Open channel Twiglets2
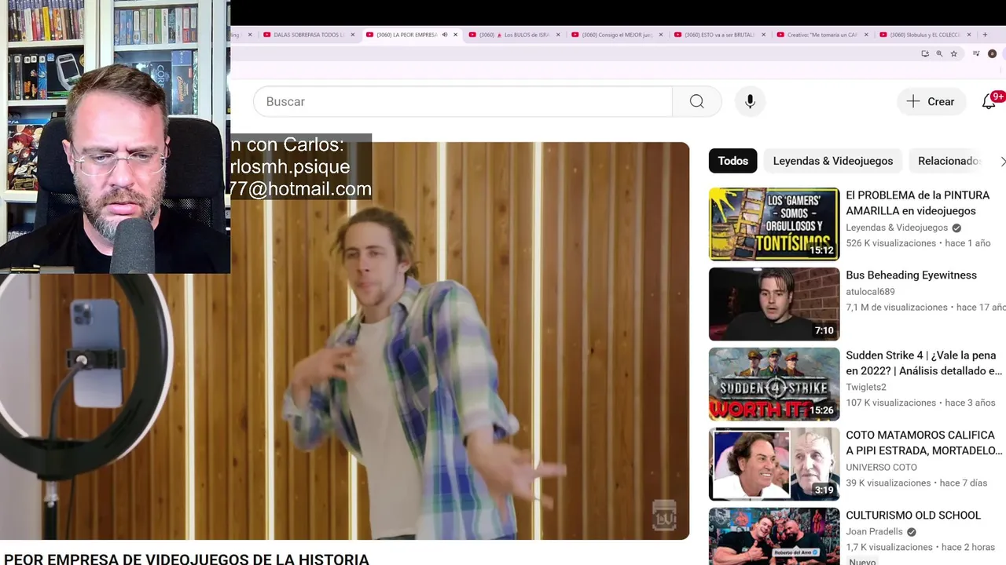 [x=866, y=387]
